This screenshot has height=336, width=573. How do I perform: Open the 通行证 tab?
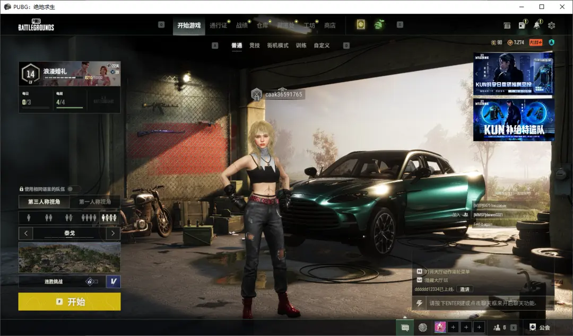click(218, 25)
